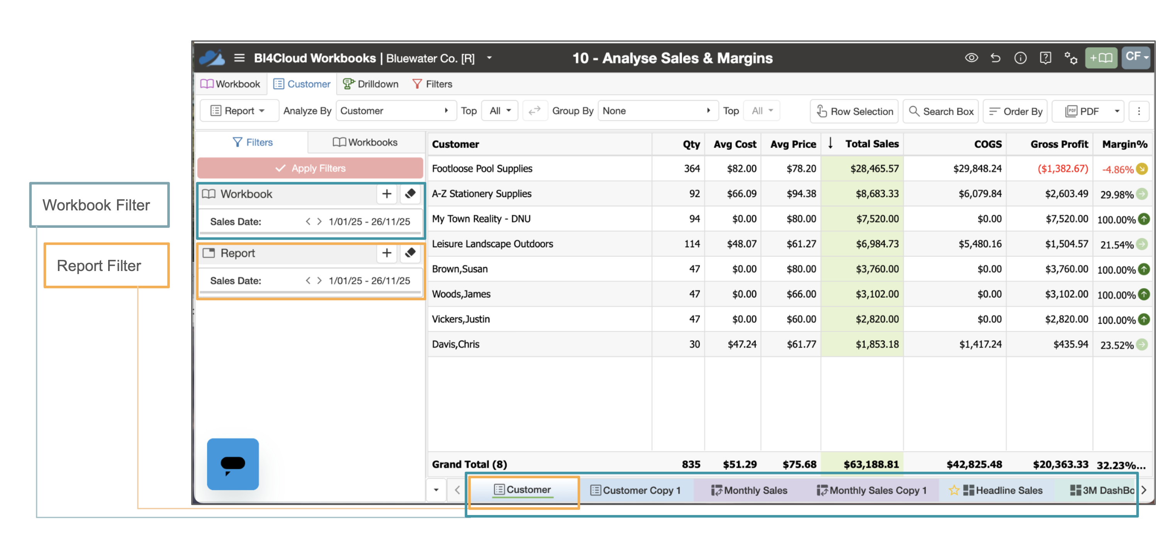Switch to the Drilldown tab
The image size is (1174, 559).
(x=371, y=84)
